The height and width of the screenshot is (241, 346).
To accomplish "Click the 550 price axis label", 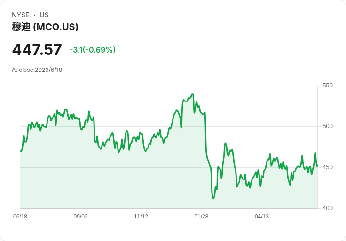I will click(x=328, y=86).
